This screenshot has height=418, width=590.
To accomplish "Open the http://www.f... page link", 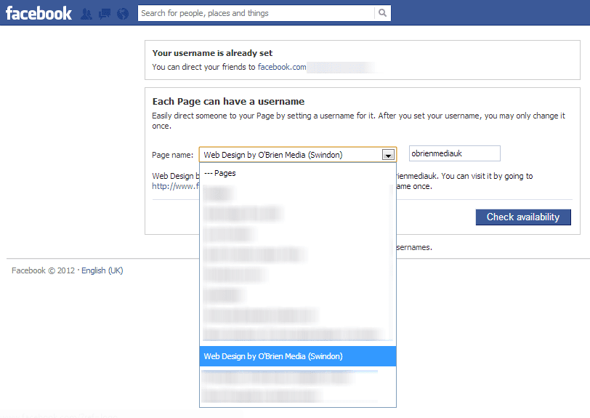I will (176, 186).
